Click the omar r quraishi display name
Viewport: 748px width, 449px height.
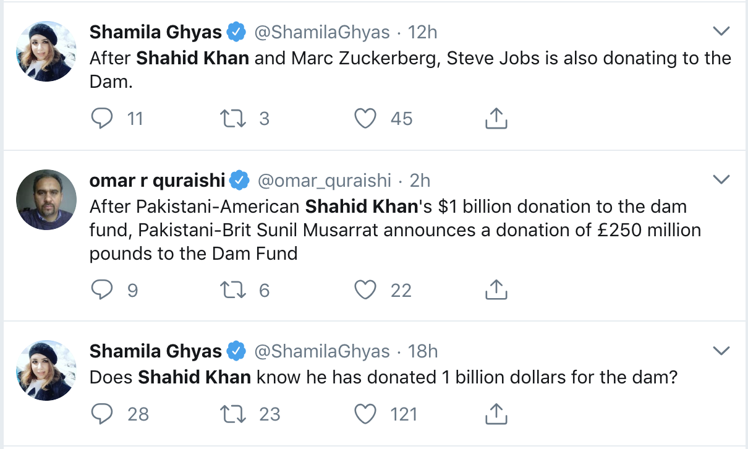157,180
